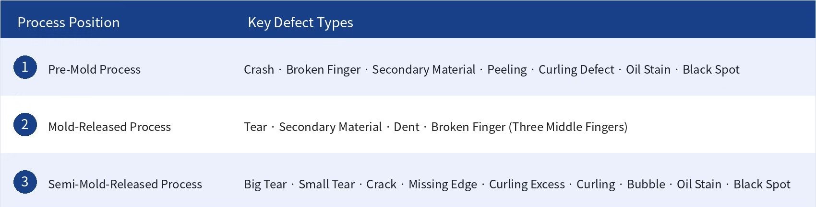Select Big Tear in row three
Image resolution: width=816 pixels, height=207 pixels.
tap(265, 185)
